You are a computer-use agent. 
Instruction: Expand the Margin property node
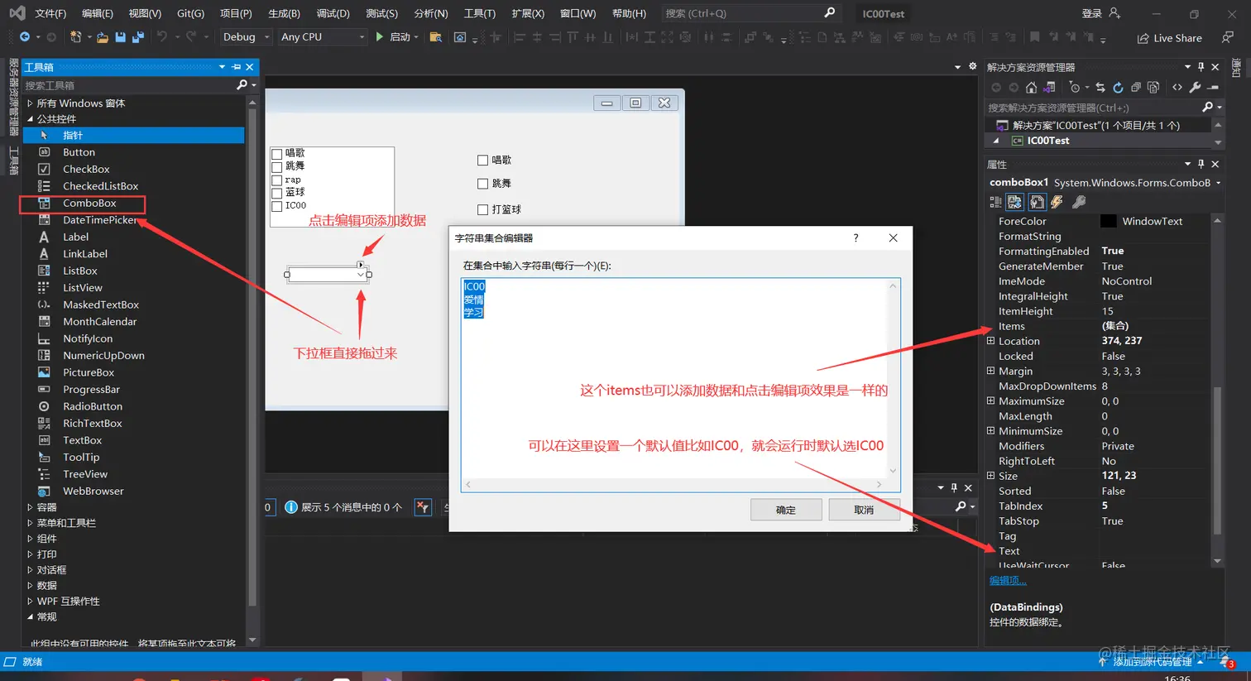point(990,371)
